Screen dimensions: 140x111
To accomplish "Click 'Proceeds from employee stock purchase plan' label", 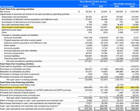I will pyautogui.click(x=20, y=95).
